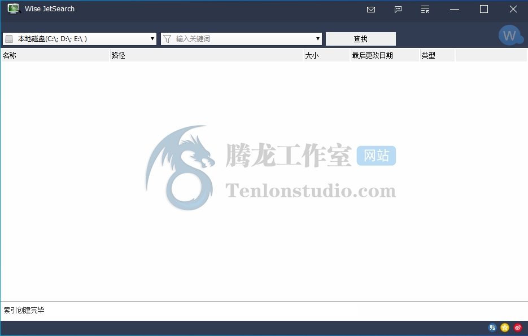Click the 查找 search button
The image size is (528, 336).
click(x=361, y=39)
